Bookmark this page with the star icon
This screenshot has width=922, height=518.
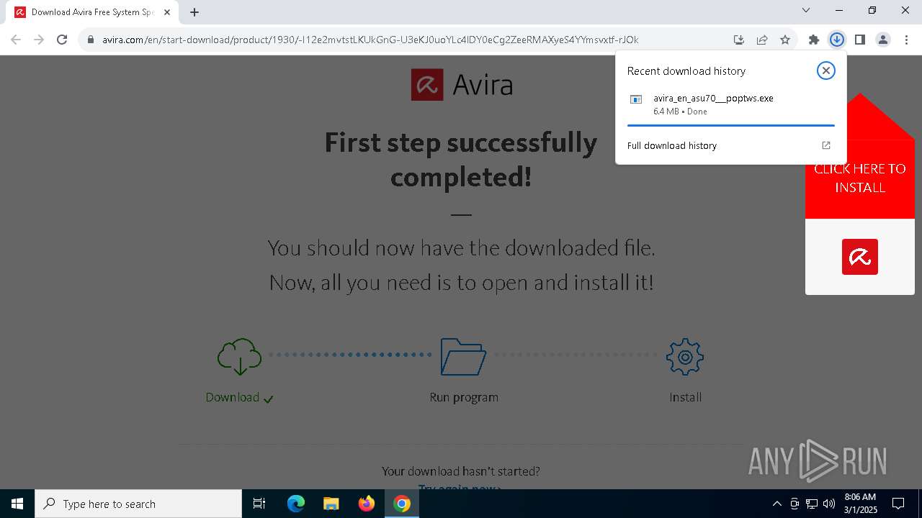click(785, 40)
